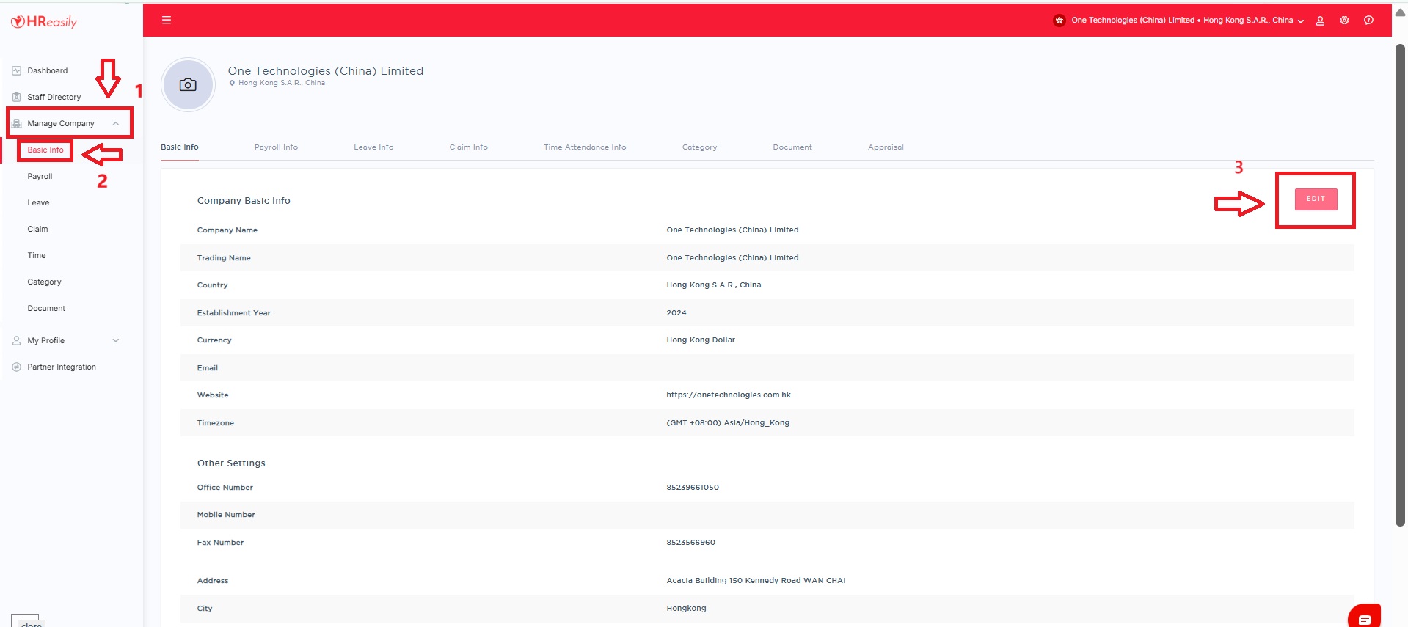Switch to the Payroll Info tab
The height and width of the screenshot is (627, 1408).
(x=276, y=147)
